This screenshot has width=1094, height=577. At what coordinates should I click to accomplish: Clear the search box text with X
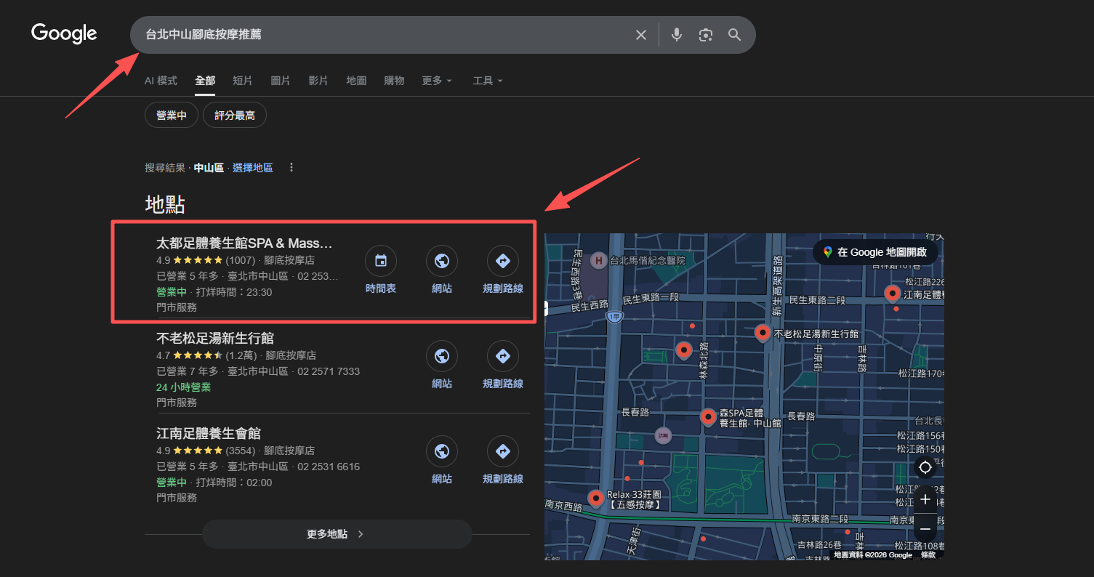coord(640,35)
